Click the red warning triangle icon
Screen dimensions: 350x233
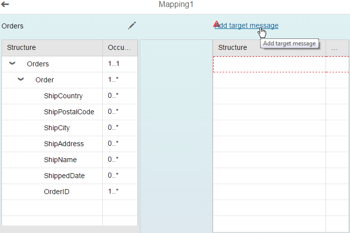point(216,24)
